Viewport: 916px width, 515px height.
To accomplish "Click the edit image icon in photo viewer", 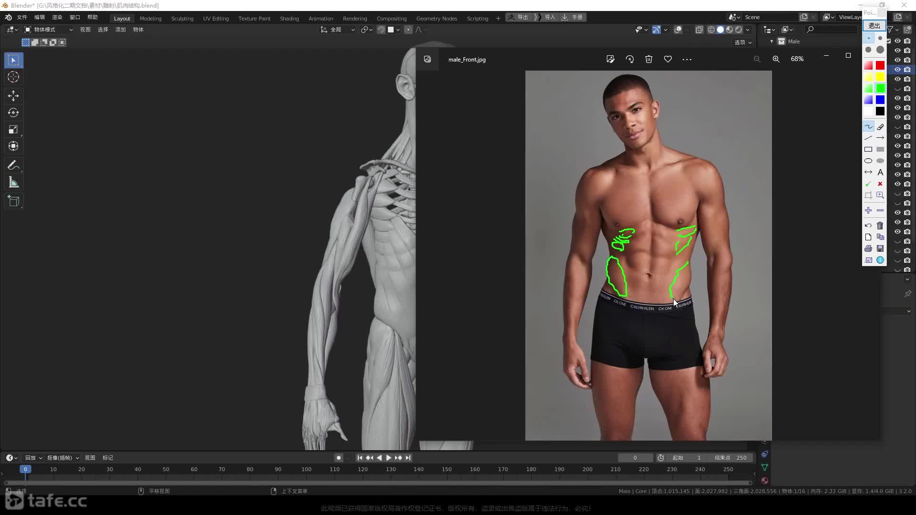I will (x=610, y=59).
